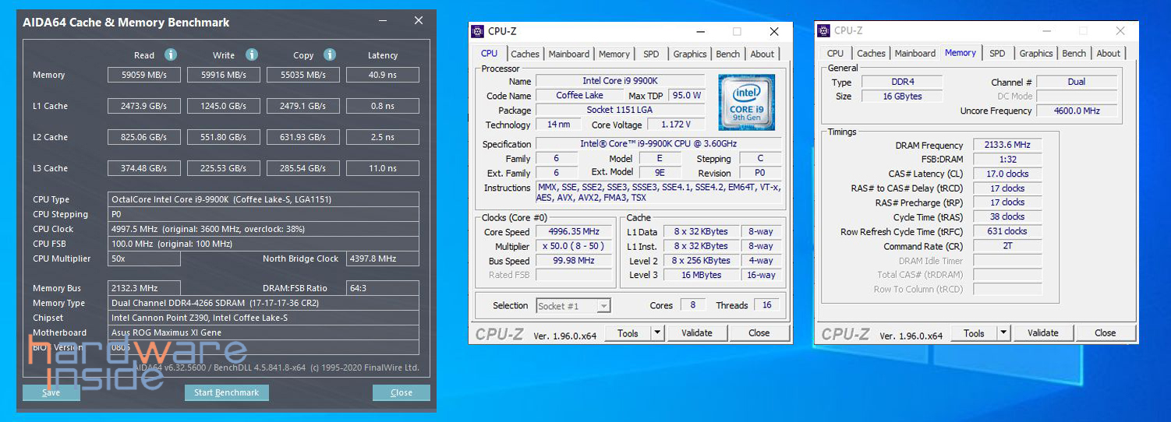Click the Intel Core i9 badge logo
This screenshot has height=422, width=1171.
tap(747, 103)
